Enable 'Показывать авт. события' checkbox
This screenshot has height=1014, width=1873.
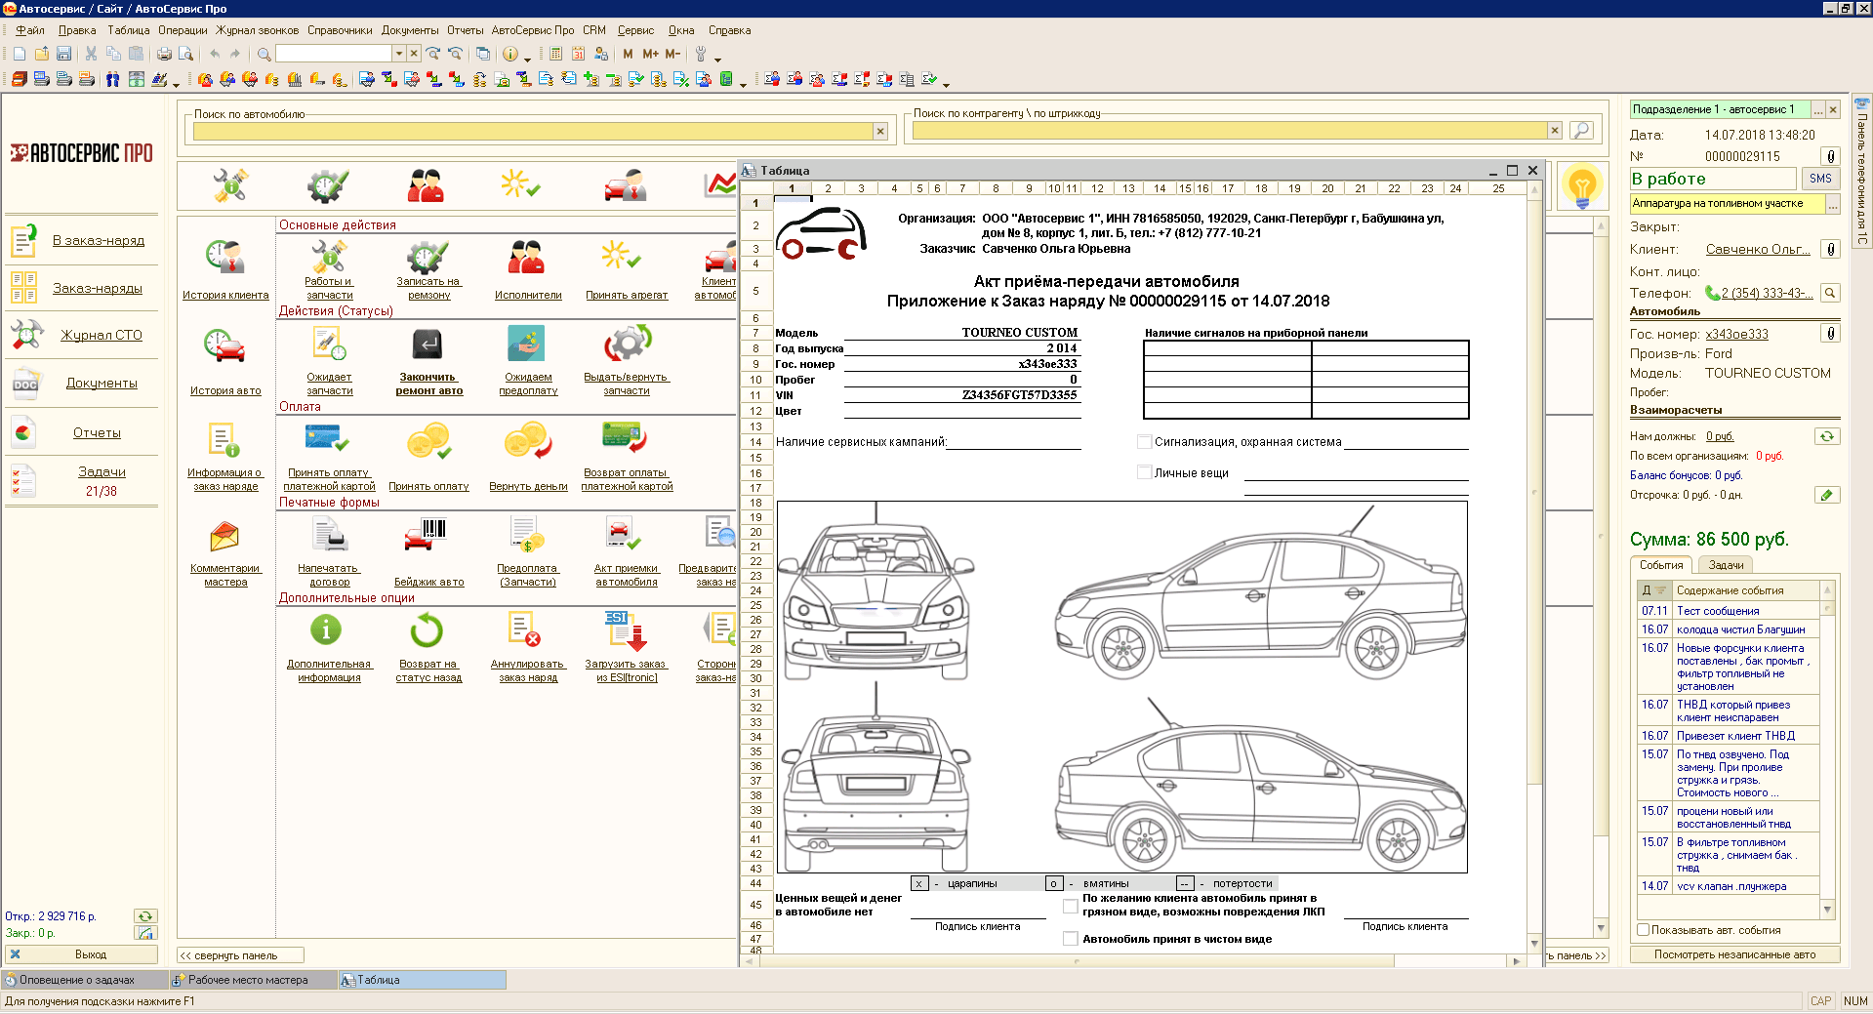(1643, 930)
